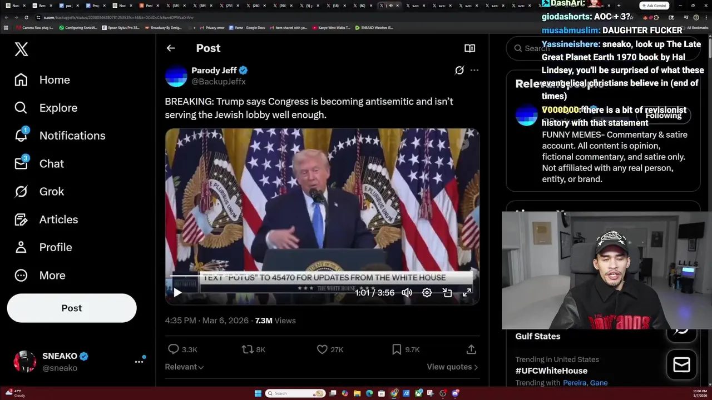Click the X logo icon

(21, 49)
